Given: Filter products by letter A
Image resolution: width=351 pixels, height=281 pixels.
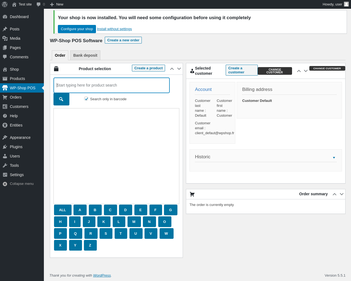Looking at the screenshot, I should [80, 210].
